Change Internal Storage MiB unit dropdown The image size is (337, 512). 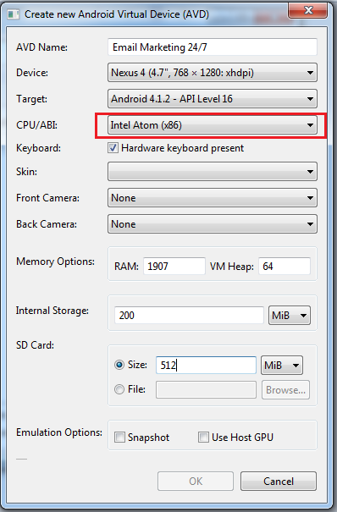point(290,315)
